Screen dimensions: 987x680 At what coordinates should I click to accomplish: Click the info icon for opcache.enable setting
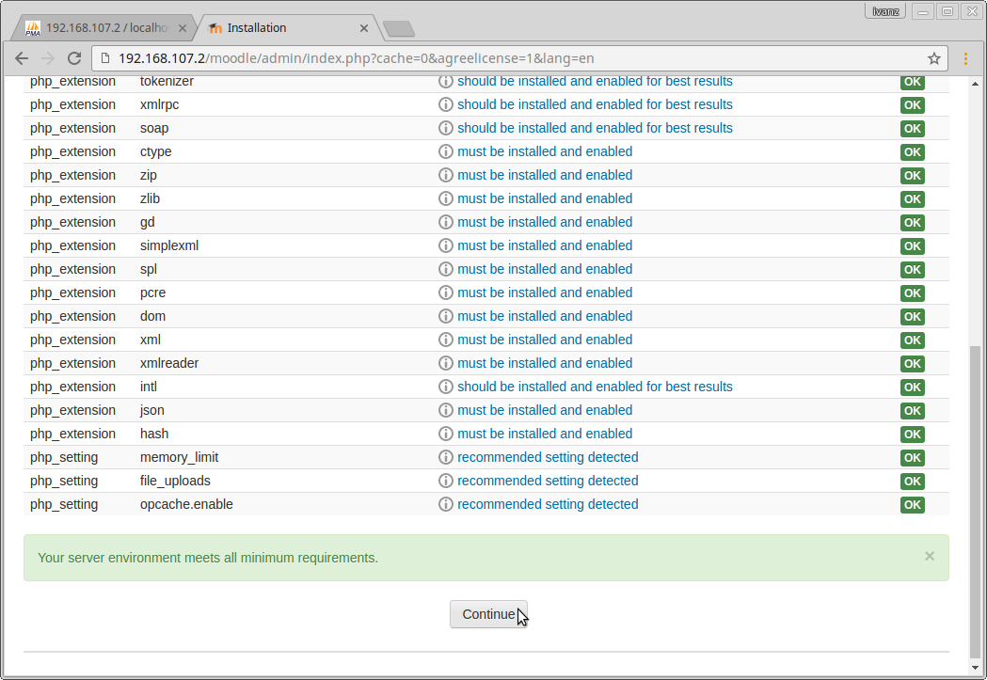point(446,505)
